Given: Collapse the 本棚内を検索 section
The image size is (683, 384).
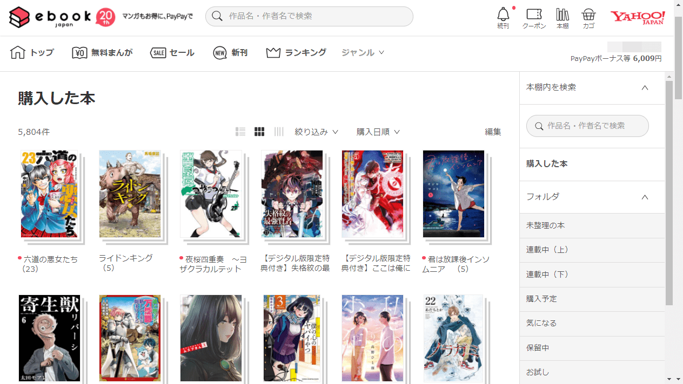Looking at the screenshot, I should point(645,87).
